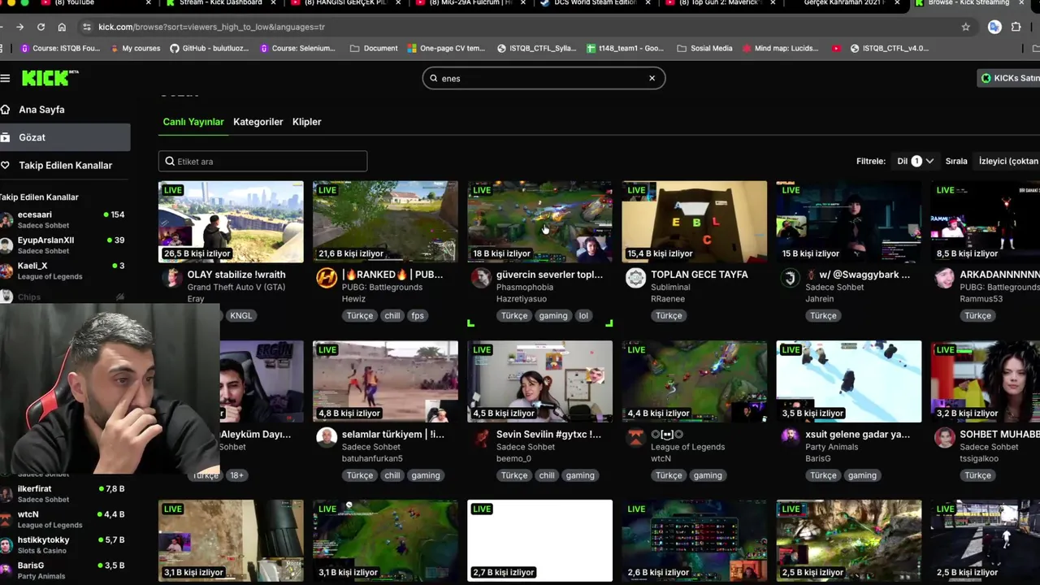Open the sidebar wtcN channel showing 4,4 B
The width and height of the screenshot is (1040, 585).
[x=63, y=519]
